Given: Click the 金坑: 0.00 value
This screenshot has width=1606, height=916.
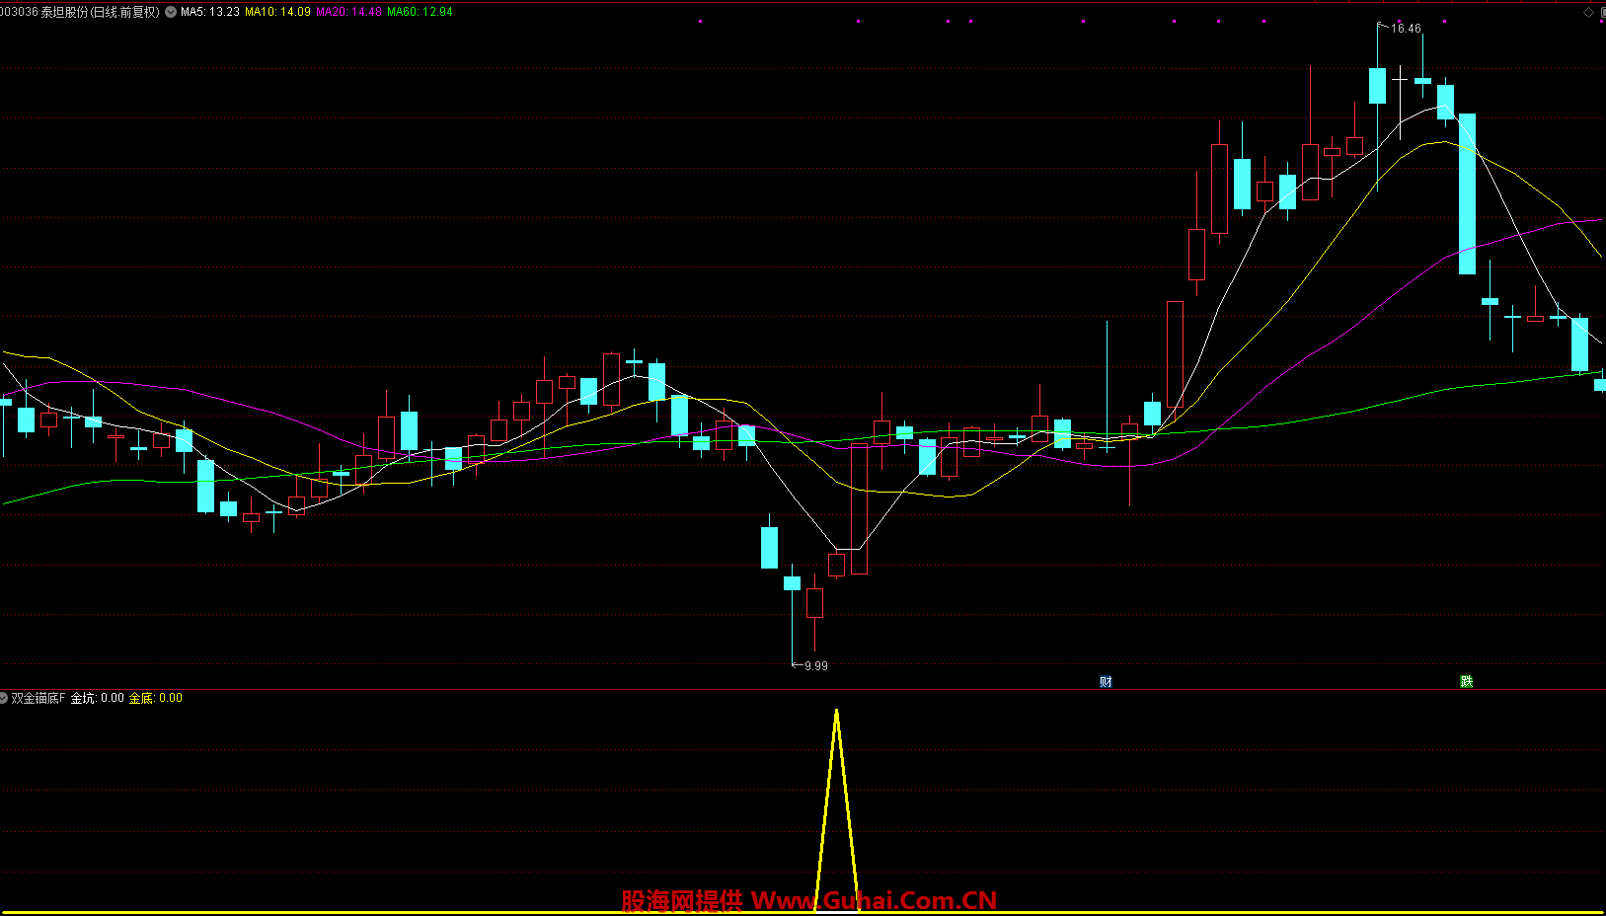Looking at the screenshot, I should pyautogui.click(x=97, y=698).
